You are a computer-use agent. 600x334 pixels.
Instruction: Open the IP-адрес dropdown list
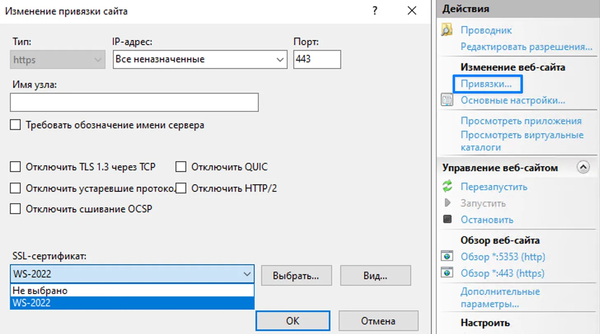[x=280, y=60]
